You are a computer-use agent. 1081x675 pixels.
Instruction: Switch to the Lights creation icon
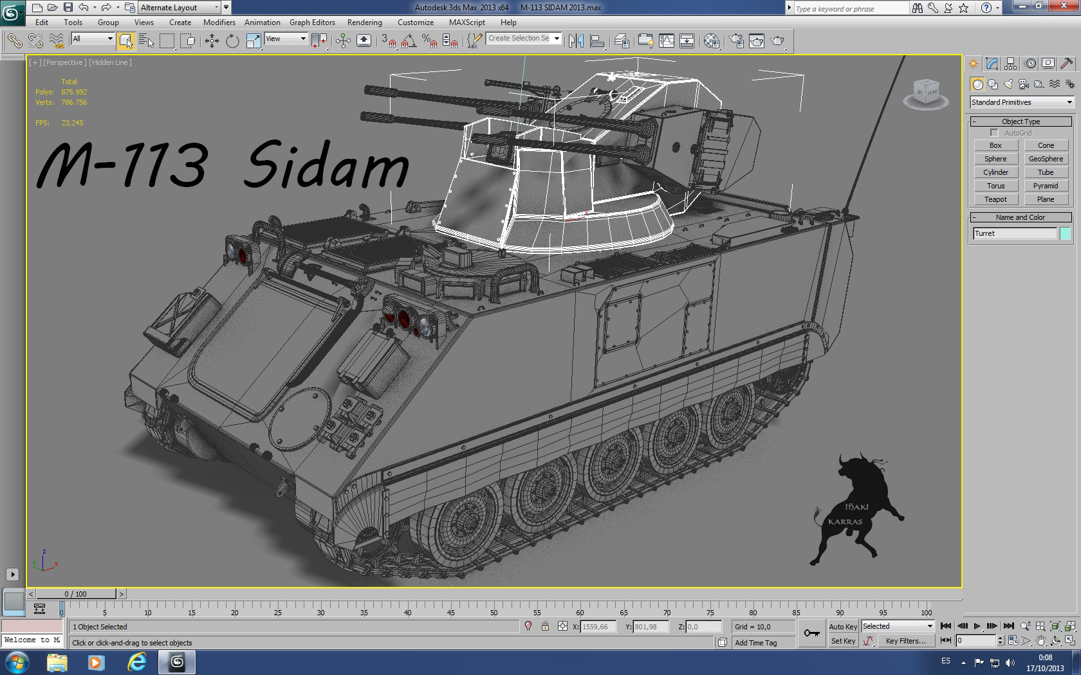coord(1008,84)
